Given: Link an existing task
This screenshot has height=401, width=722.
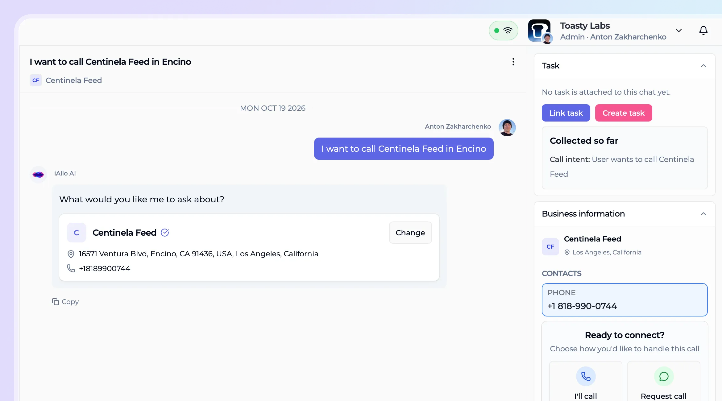Looking at the screenshot, I should [x=566, y=113].
